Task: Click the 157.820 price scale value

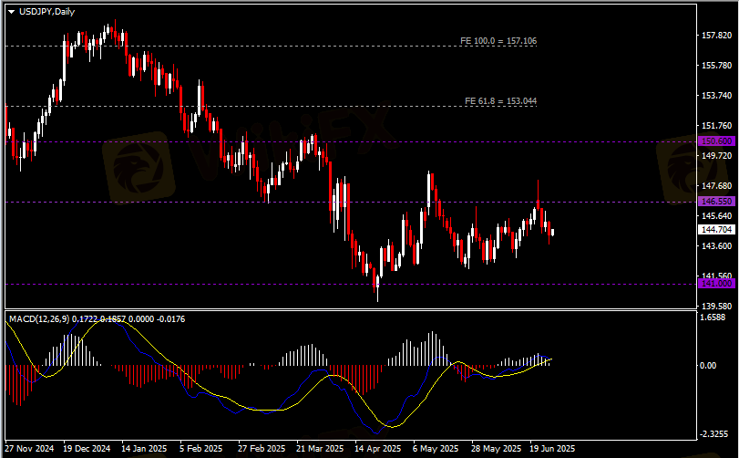Action: click(716, 36)
